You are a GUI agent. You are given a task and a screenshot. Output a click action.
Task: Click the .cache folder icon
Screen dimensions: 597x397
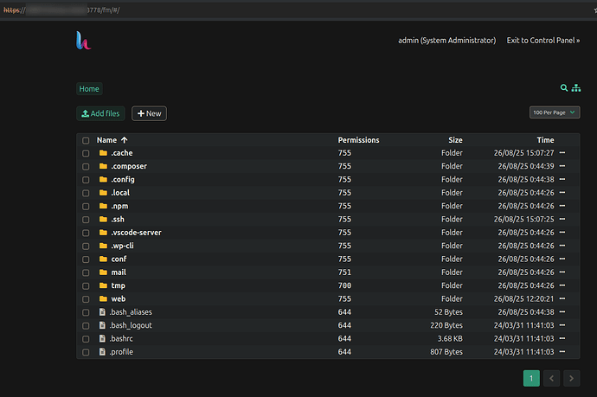[103, 152]
